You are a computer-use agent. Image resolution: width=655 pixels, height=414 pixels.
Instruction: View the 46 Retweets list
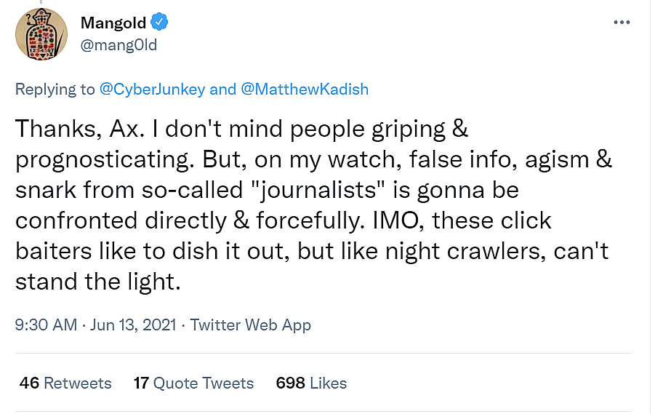click(x=65, y=383)
